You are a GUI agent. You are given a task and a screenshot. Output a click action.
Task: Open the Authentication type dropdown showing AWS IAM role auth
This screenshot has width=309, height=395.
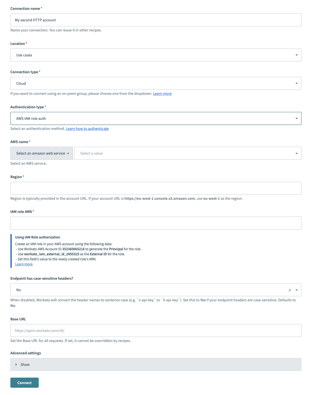(x=156, y=118)
